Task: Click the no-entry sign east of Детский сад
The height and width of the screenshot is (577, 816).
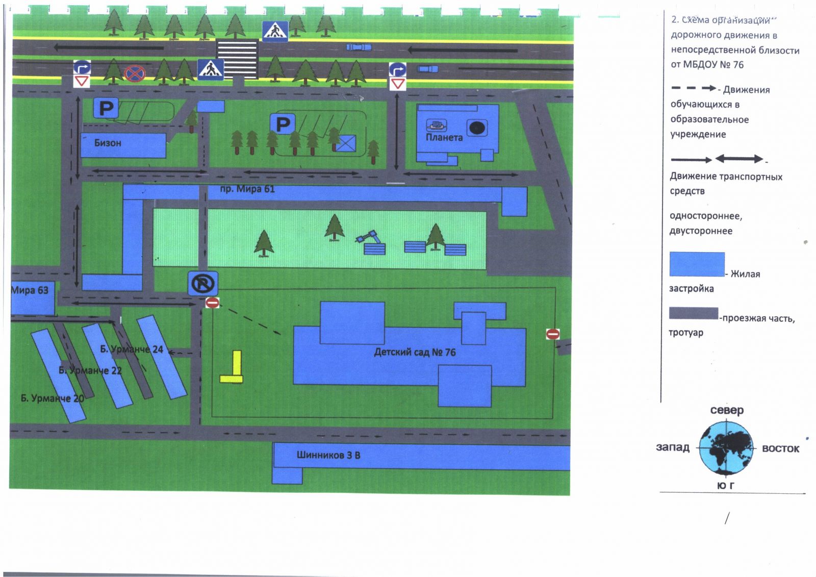Action: pos(553,334)
